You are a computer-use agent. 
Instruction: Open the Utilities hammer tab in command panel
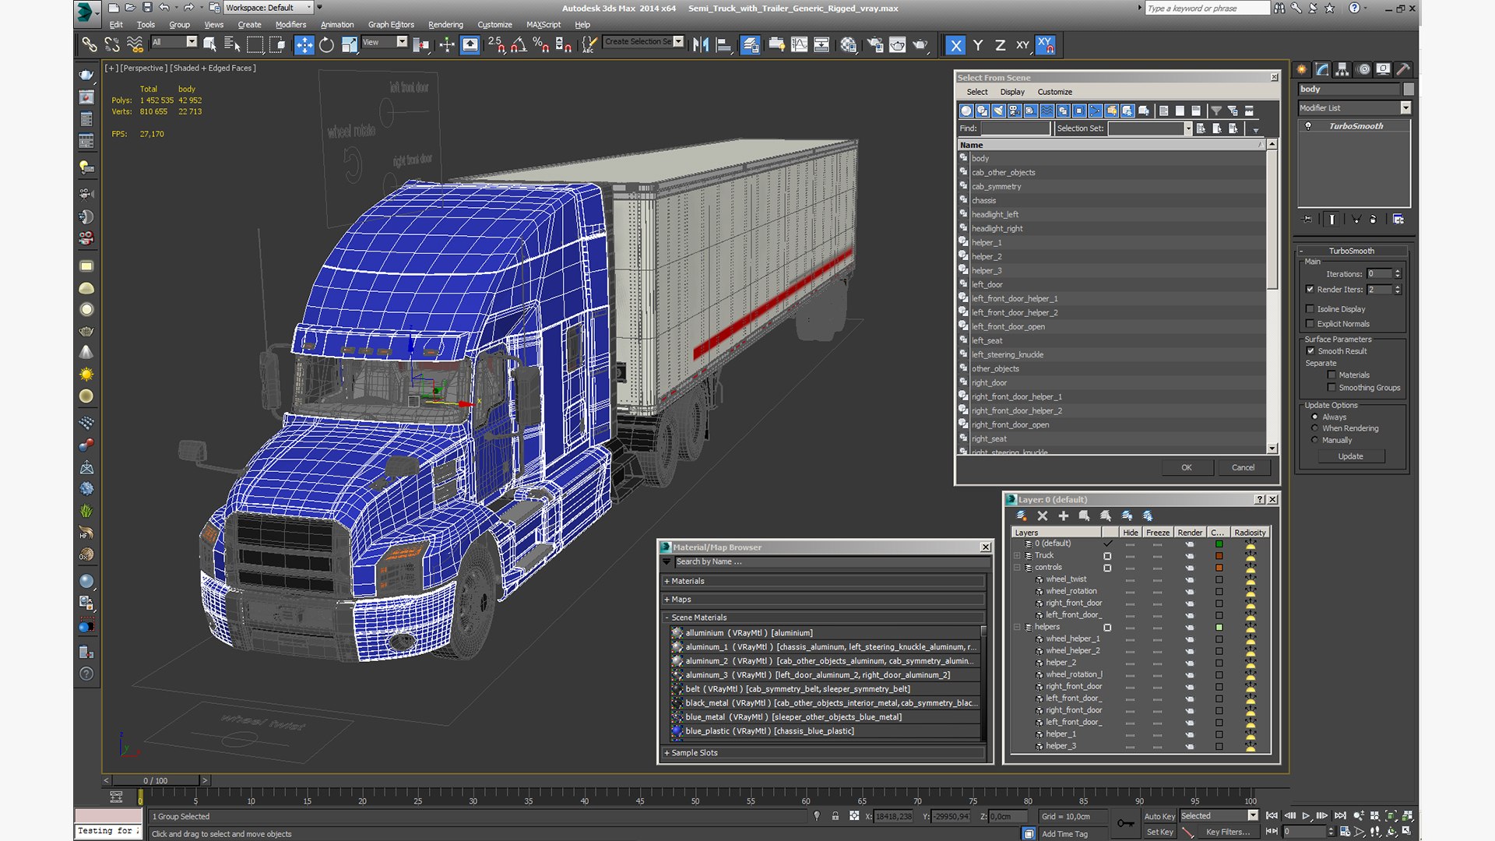tap(1402, 69)
